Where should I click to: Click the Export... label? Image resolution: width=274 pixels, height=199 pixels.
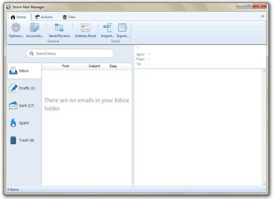click(x=123, y=36)
